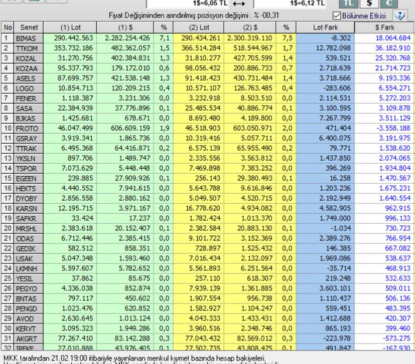This screenshot has height=364, width=415.
Task: Select the FENER stock row label
Action: point(29,99)
